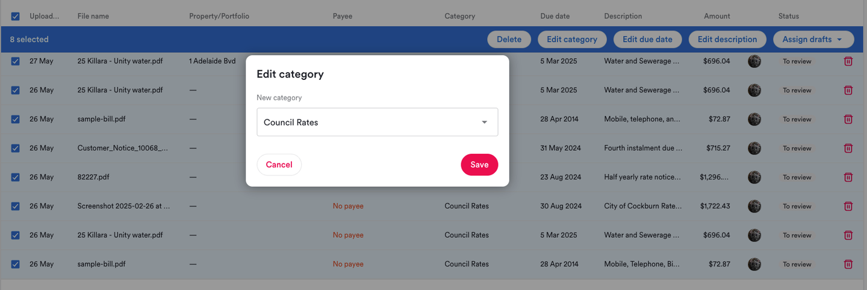Click the Due date column header
The width and height of the screenshot is (867, 290).
(555, 16)
